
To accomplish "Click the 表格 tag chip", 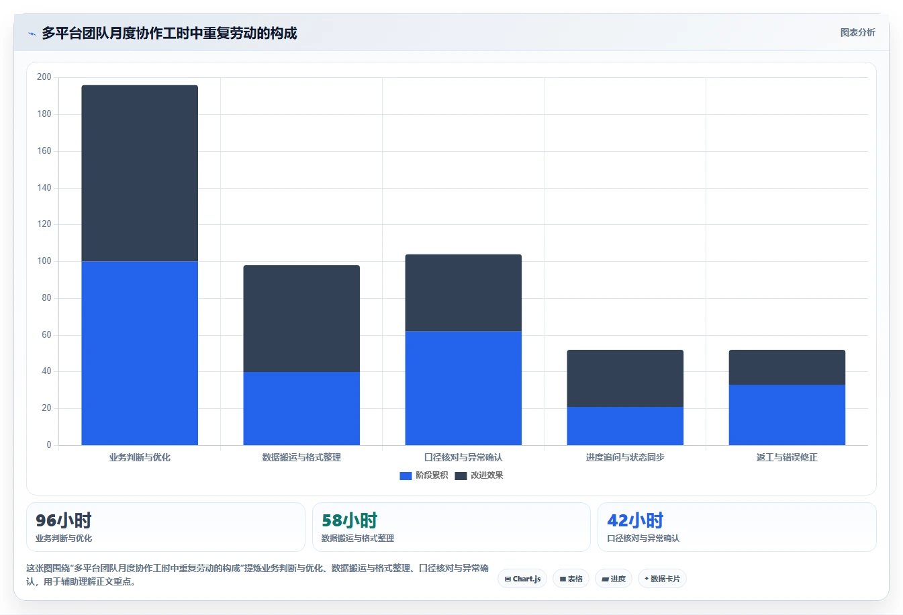I will [571, 579].
